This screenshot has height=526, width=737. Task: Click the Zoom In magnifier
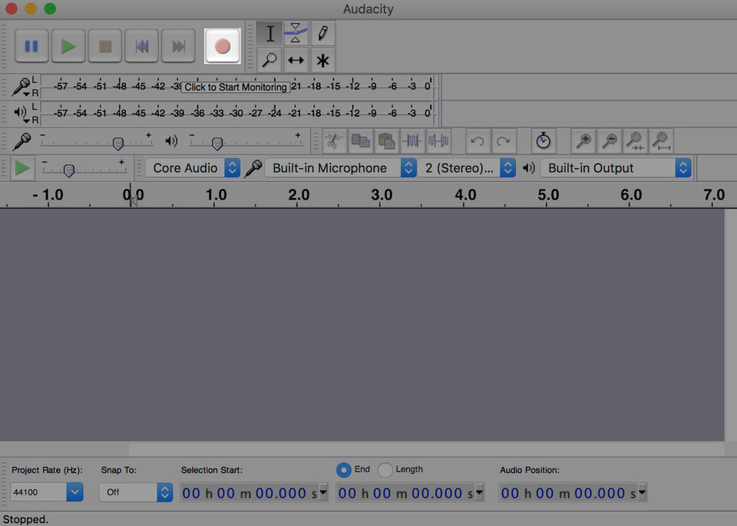click(x=583, y=141)
